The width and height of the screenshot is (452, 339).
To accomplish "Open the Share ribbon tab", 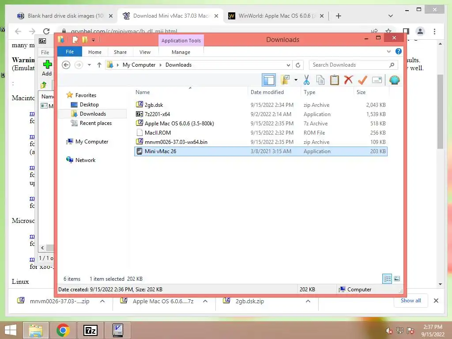I will [x=120, y=52].
